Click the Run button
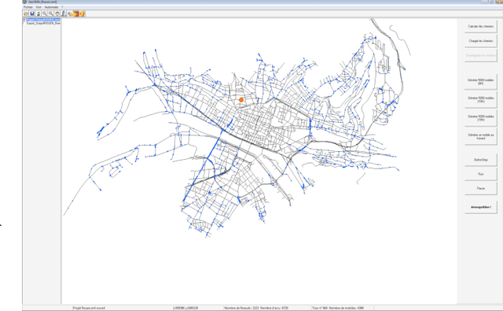The height and width of the screenshot is (311, 503). click(x=480, y=174)
